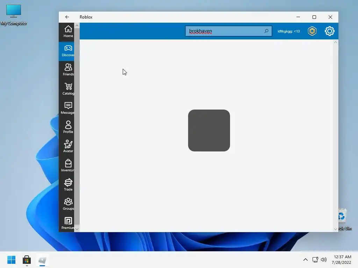Click main content scroll down arrow
Screen dimensions: 358x268
[x=335, y=229]
